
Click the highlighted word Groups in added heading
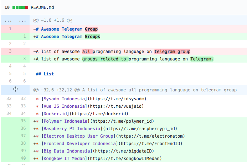click(92, 37)
